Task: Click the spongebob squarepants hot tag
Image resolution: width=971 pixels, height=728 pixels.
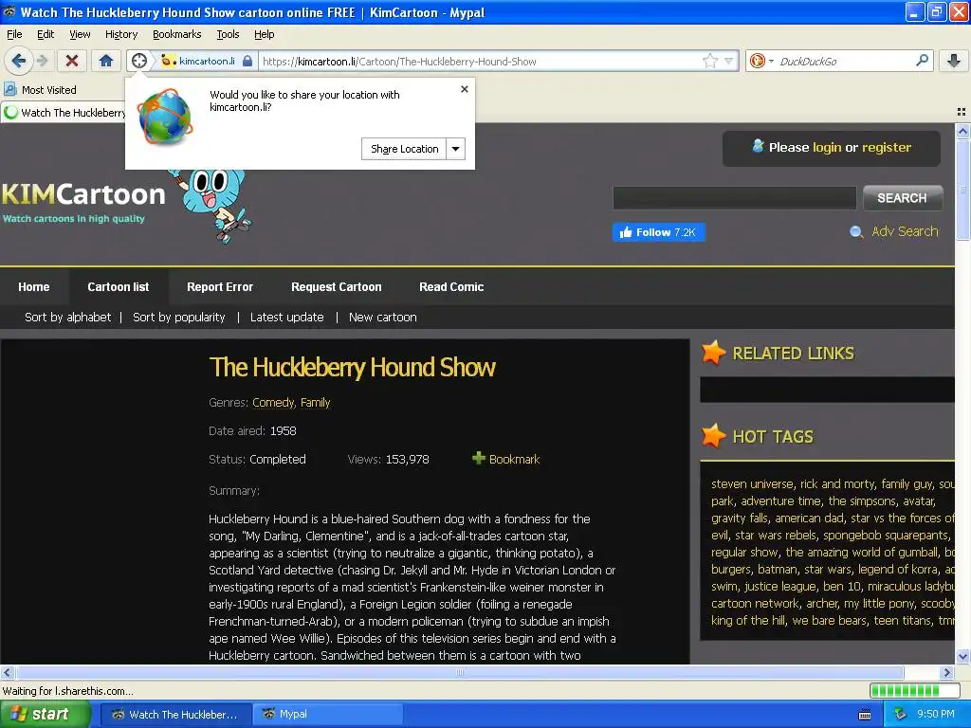Action: (x=886, y=535)
